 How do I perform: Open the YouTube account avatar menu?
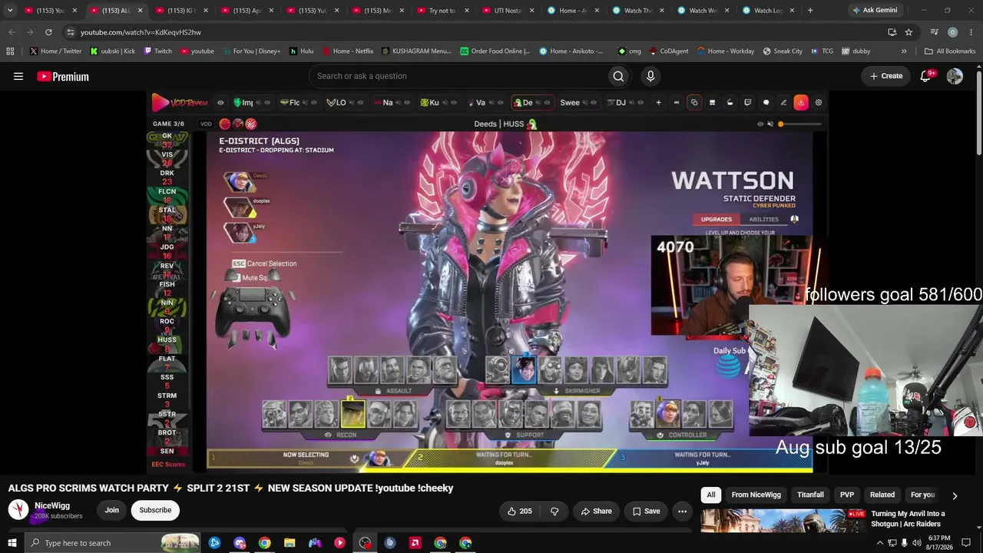[x=955, y=76]
